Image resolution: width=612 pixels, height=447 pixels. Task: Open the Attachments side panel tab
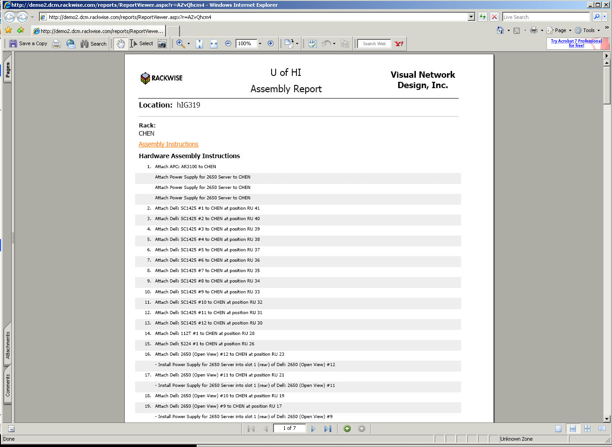coord(8,345)
